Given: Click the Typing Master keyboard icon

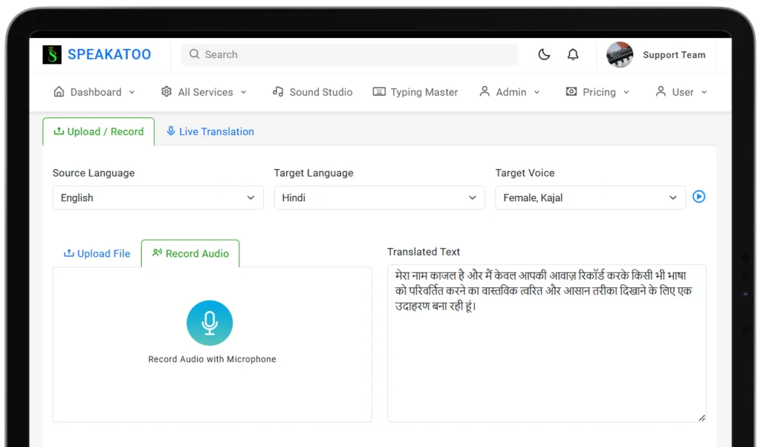Looking at the screenshot, I should 379,91.
